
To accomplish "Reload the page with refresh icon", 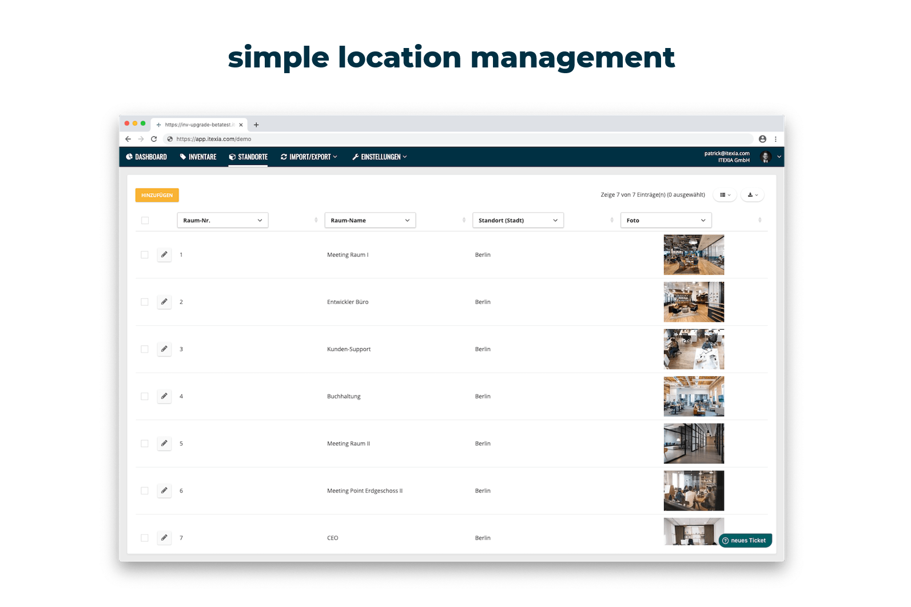I will pos(154,139).
